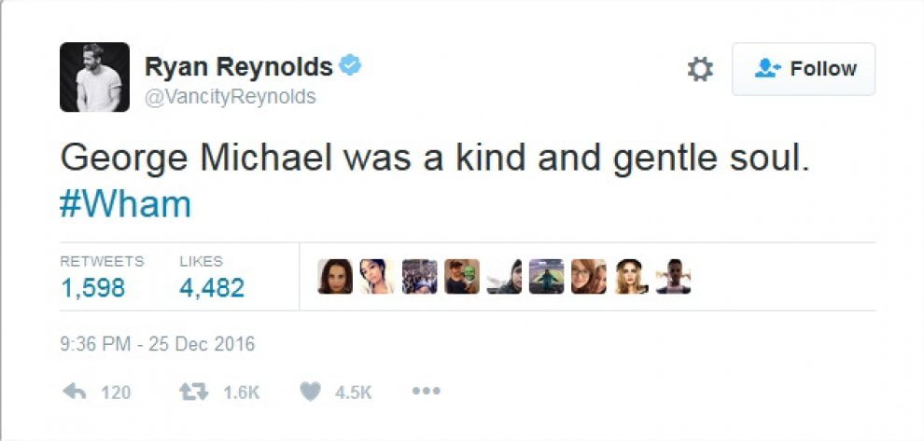The width and height of the screenshot is (924, 441).
Task: Follow Ryan Reynolds
Action: click(x=804, y=69)
